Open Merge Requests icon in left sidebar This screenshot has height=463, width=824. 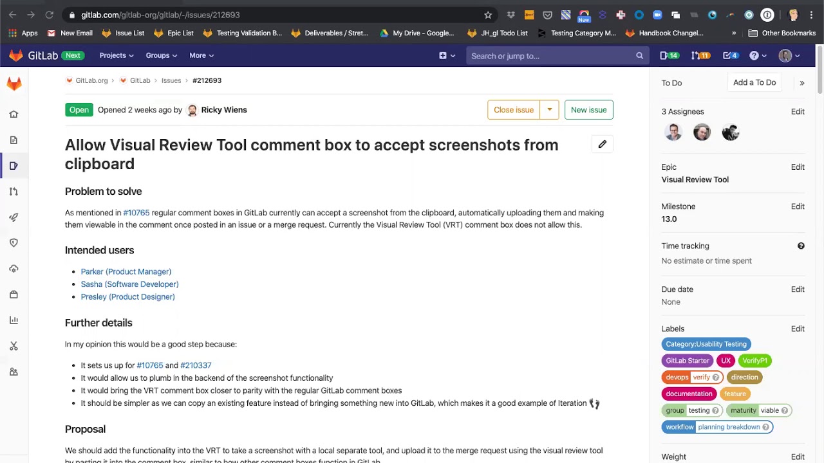pos(14,192)
